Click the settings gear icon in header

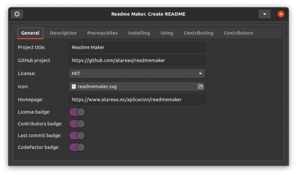(x=17, y=14)
